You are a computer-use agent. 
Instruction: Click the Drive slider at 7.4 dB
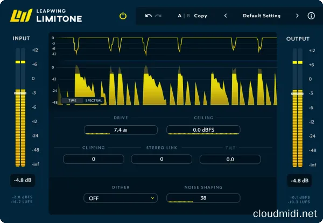pyautogui.click(x=121, y=130)
